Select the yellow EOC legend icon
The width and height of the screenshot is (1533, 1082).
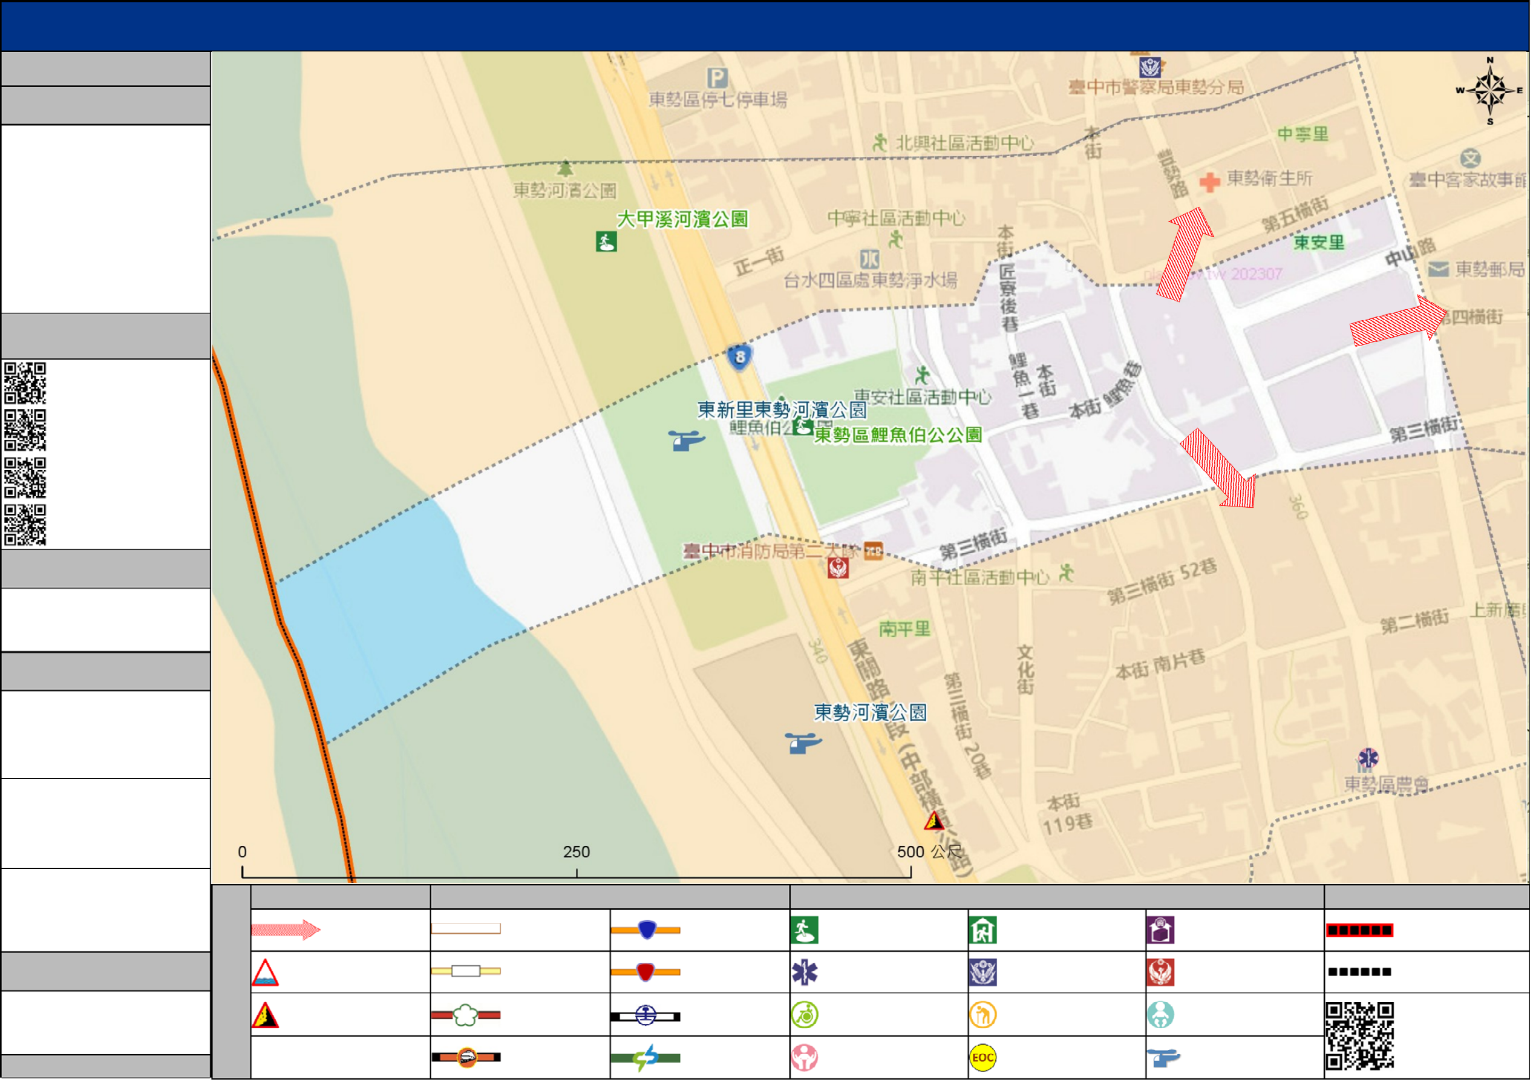point(984,1059)
